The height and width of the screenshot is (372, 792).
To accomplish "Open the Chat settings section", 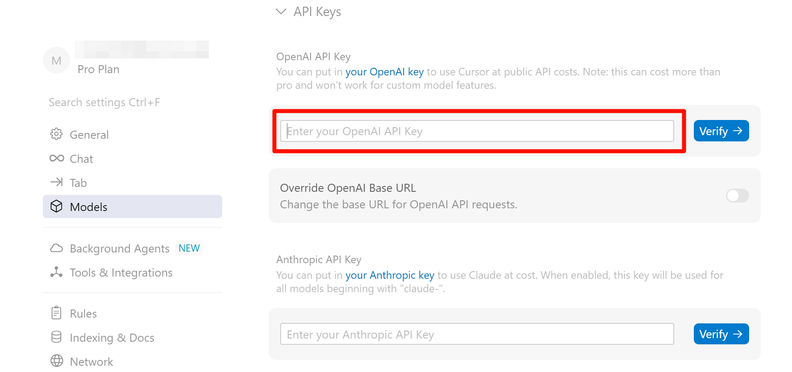I will coord(81,159).
